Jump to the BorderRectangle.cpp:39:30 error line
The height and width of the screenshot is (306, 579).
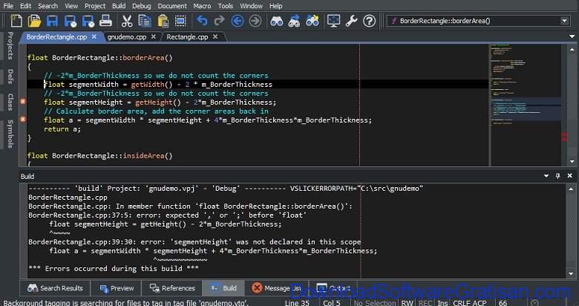click(x=194, y=241)
